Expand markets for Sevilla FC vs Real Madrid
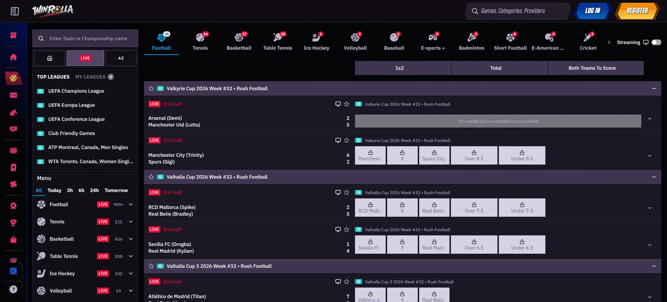Screen dimensions: 667x302 650,245
